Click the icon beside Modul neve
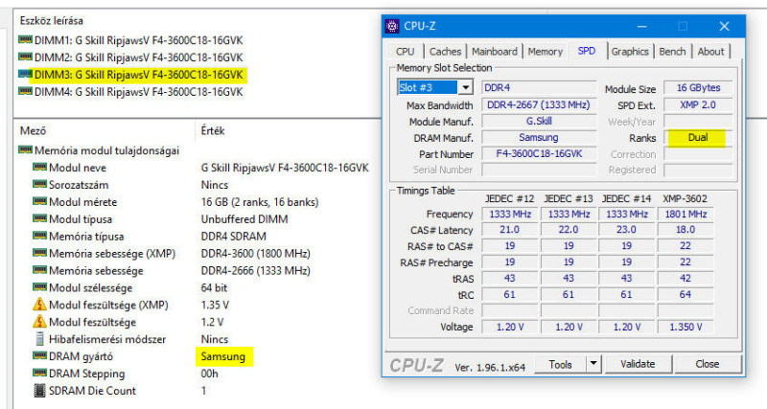The image size is (767, 409). click(39, 167)
